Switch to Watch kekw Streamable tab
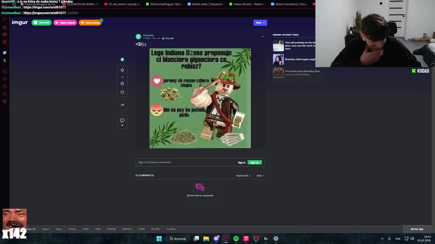 coord(206,4)
